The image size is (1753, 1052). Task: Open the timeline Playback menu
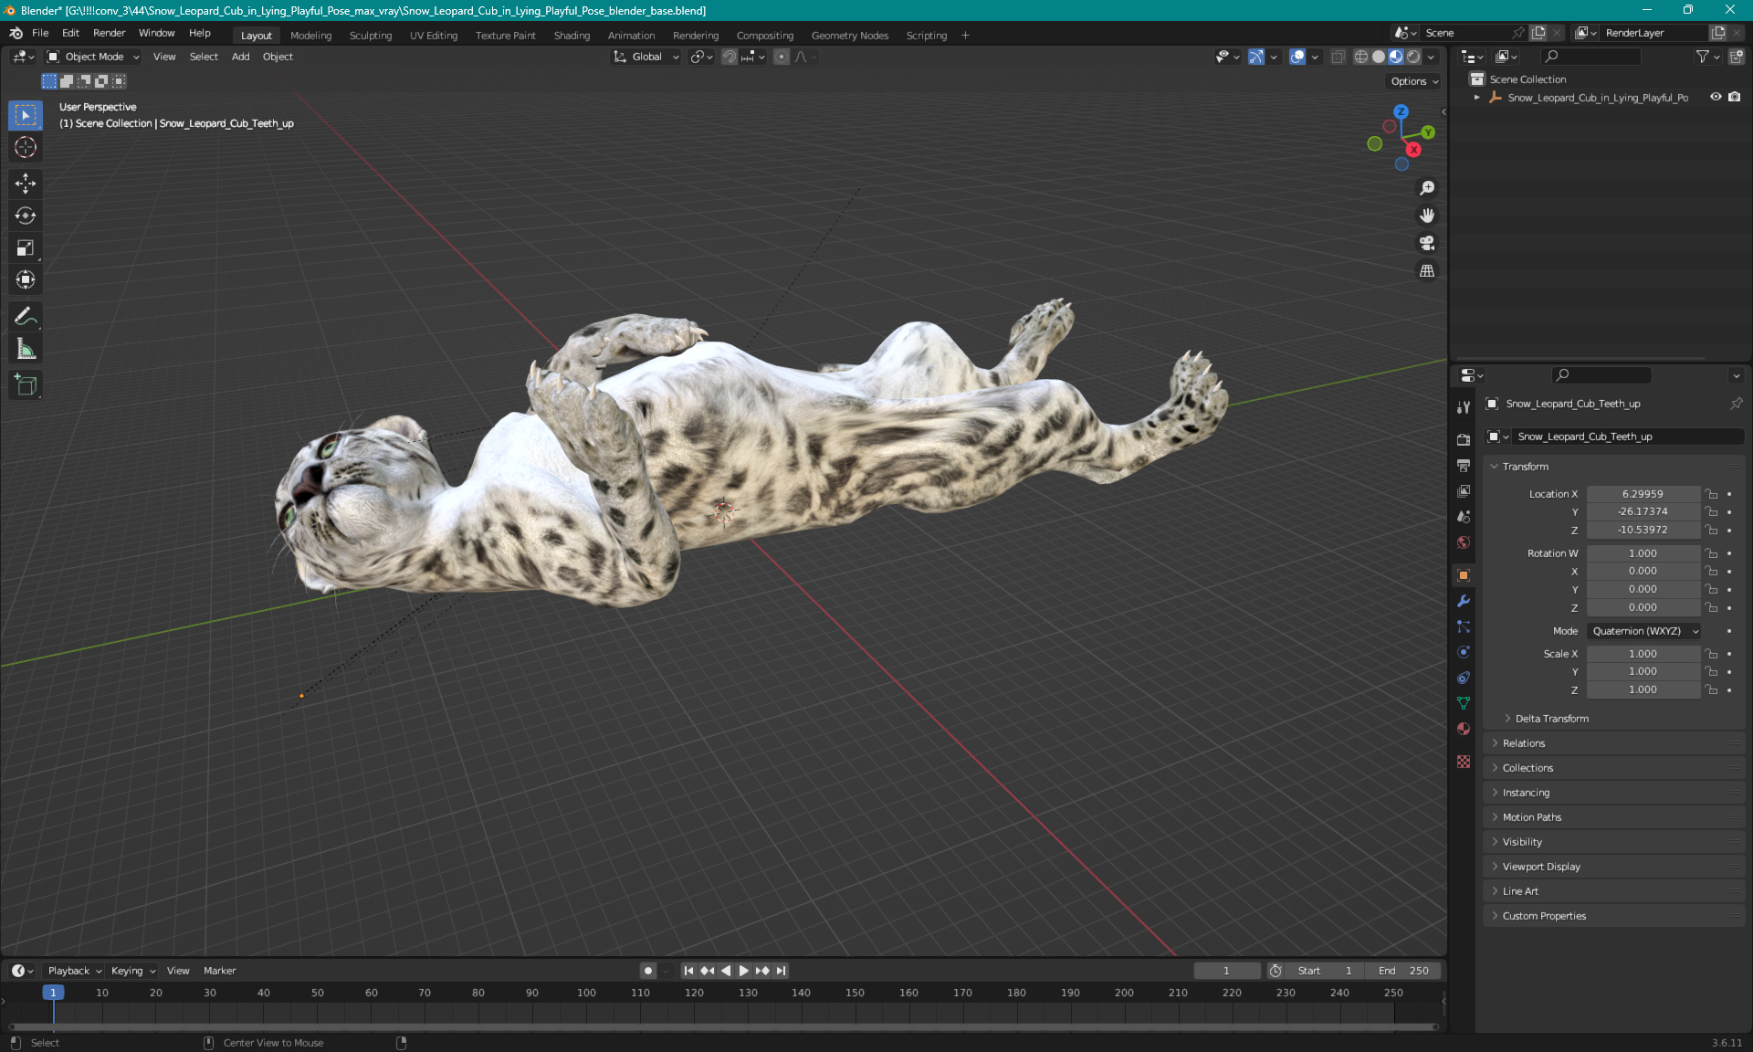74,971
